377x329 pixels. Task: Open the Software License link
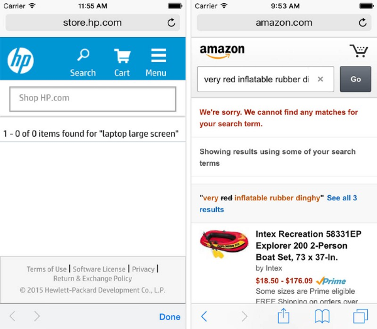[x=99, y=269]
